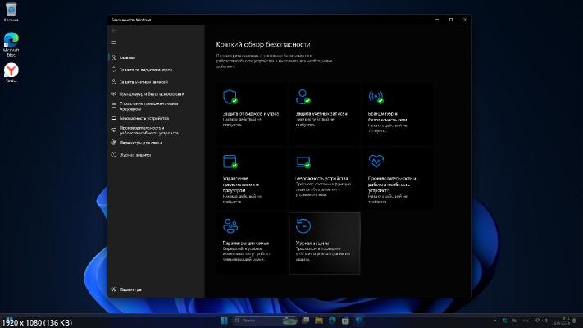583x328 pixels.
Task: Select 'Безопасность устройства' in sidebar
Action: click(x=156, y=118)
